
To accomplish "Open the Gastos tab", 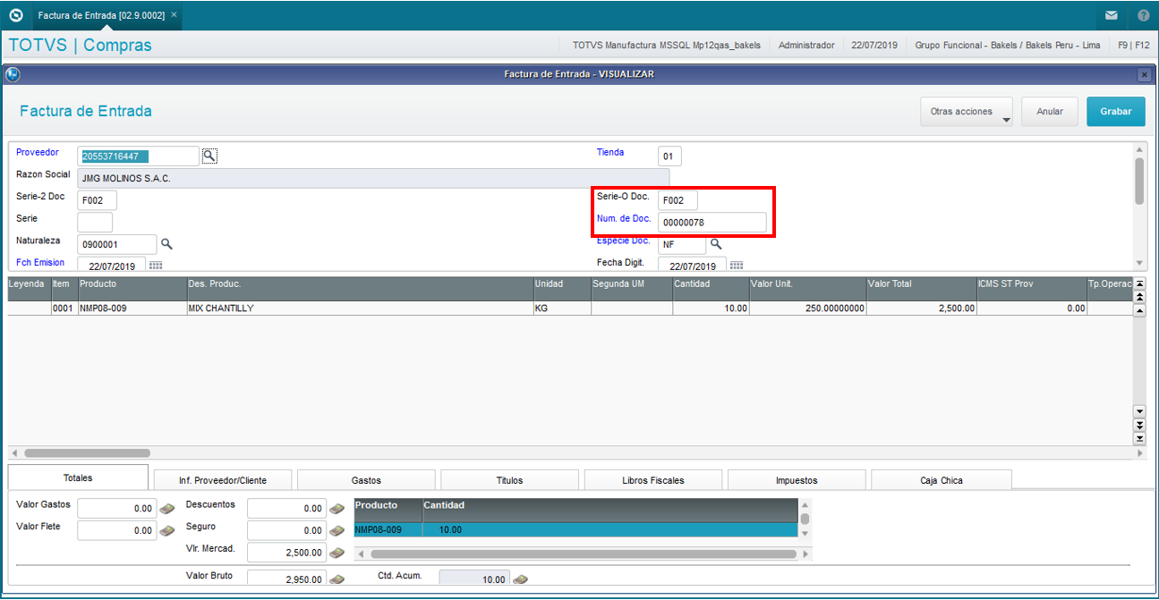I will [x=366, y=480].
